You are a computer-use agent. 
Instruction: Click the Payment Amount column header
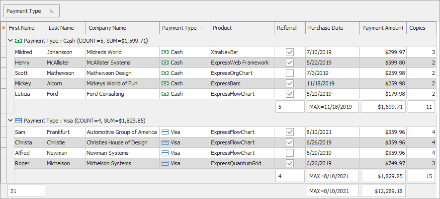coord(383,28)
